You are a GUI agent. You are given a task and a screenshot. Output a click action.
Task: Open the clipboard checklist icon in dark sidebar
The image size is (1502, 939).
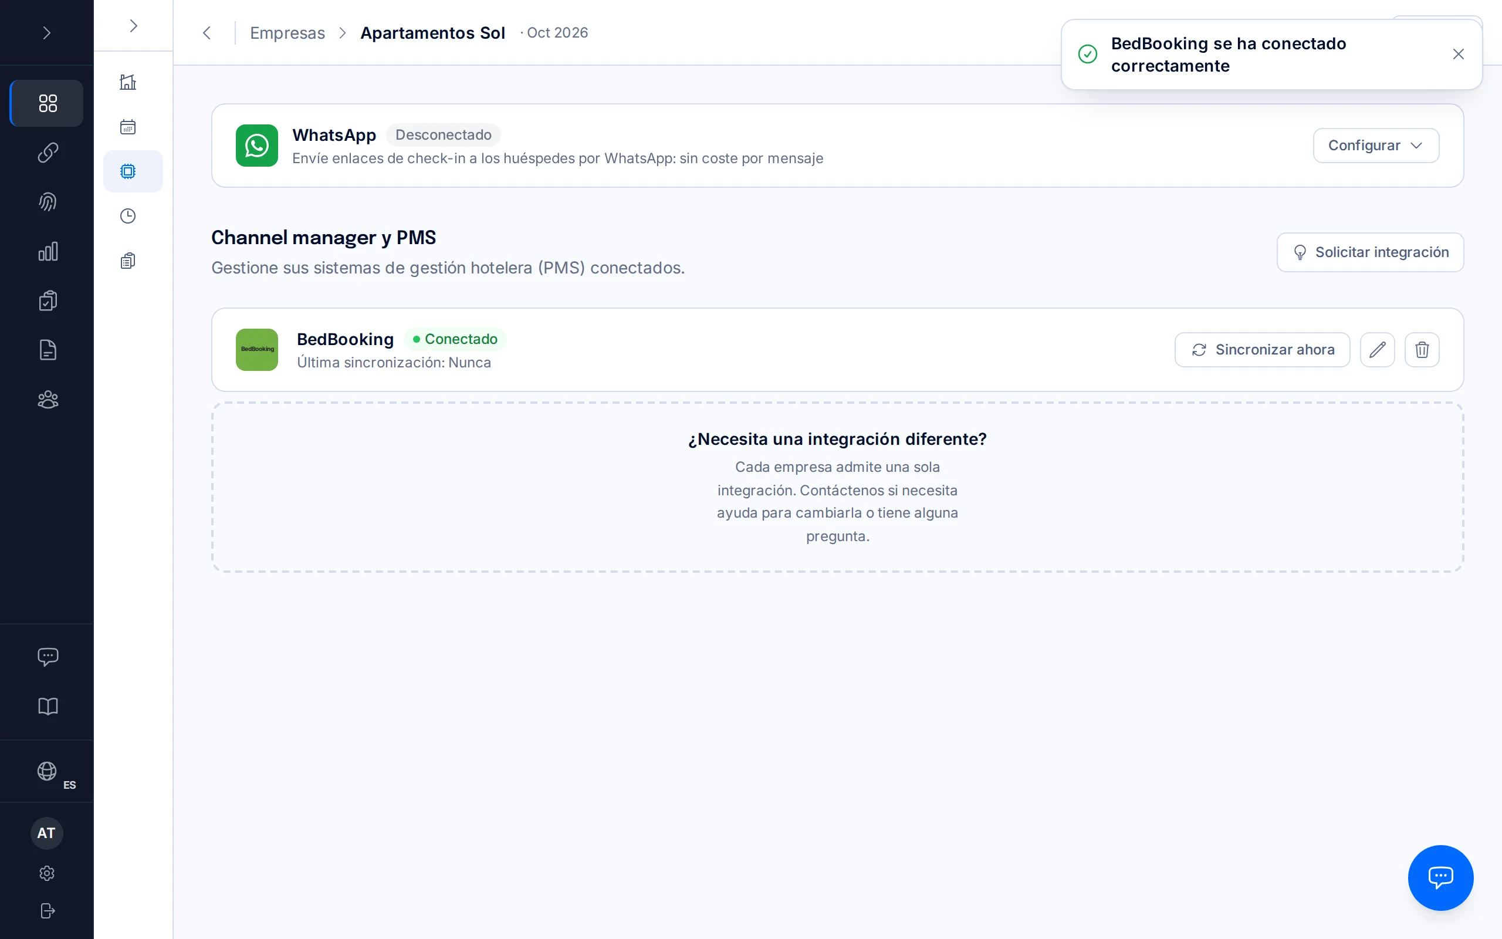coord(47,300)
